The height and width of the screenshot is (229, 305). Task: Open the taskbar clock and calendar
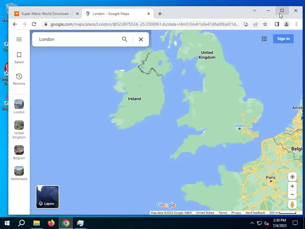(279, 223)
